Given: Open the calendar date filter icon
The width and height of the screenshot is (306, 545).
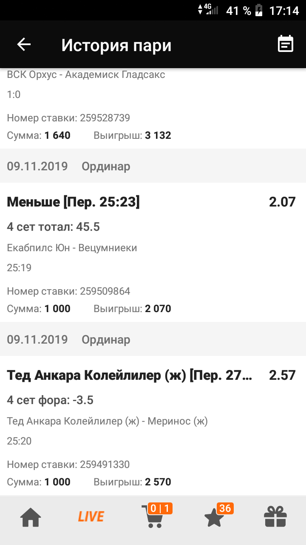Looking at the screenshot, I should 286,44.
